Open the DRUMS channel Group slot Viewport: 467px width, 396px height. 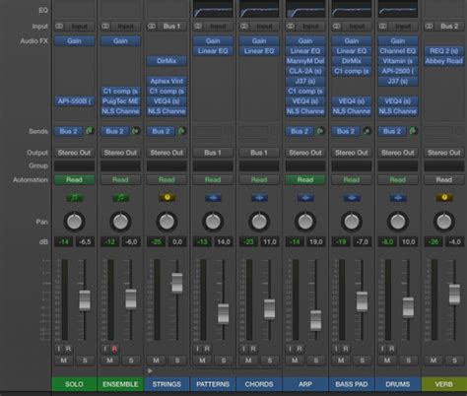[398, 165]
